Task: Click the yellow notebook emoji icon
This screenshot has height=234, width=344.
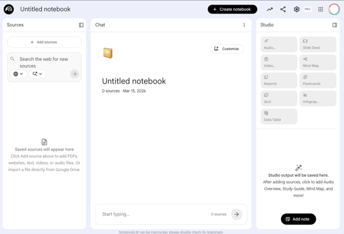Action: tap(108, 53)
